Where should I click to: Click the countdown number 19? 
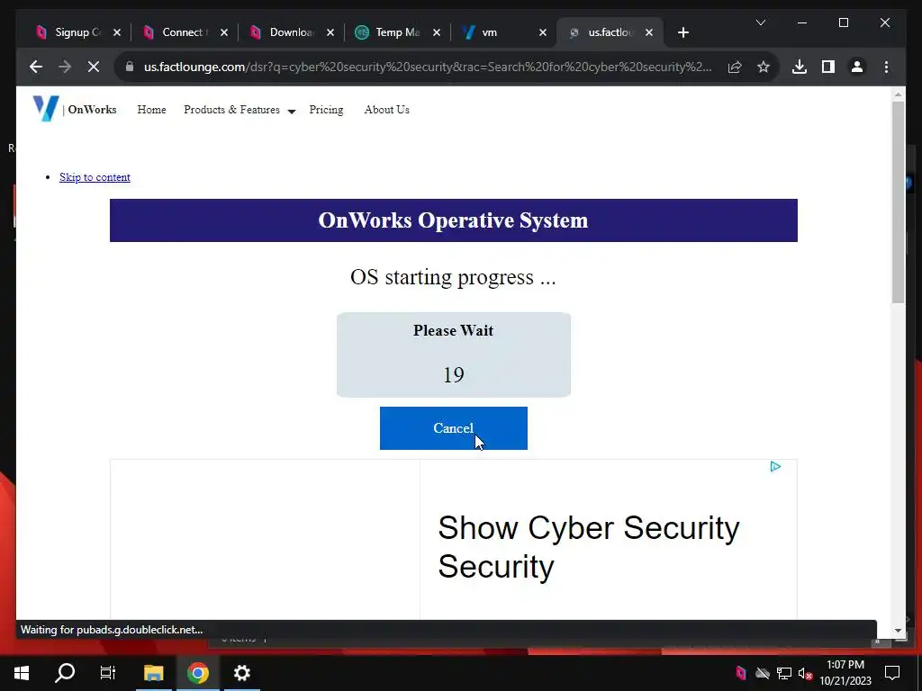[454, 375]
